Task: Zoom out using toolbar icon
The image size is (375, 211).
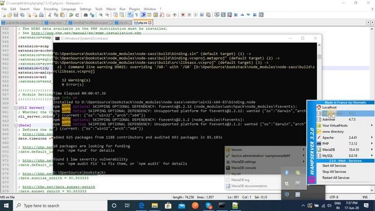Action: (x=107, y=15)
